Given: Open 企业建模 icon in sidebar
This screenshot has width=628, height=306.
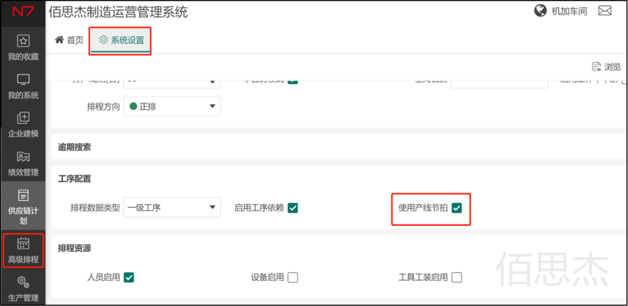Looking at the screenshot, I should 24,118.
